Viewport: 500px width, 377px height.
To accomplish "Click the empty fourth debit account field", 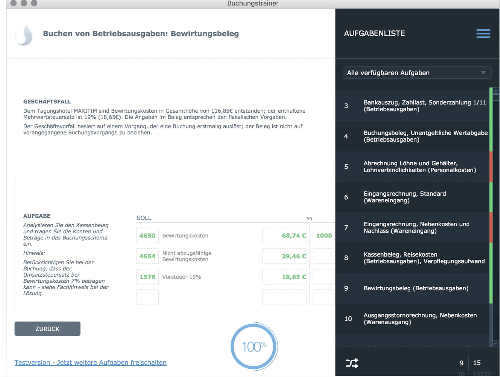I will tap(147, 297).
